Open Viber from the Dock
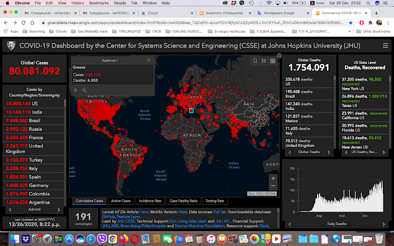This screenshot has height=246, width=394. (x=102, y=239)
